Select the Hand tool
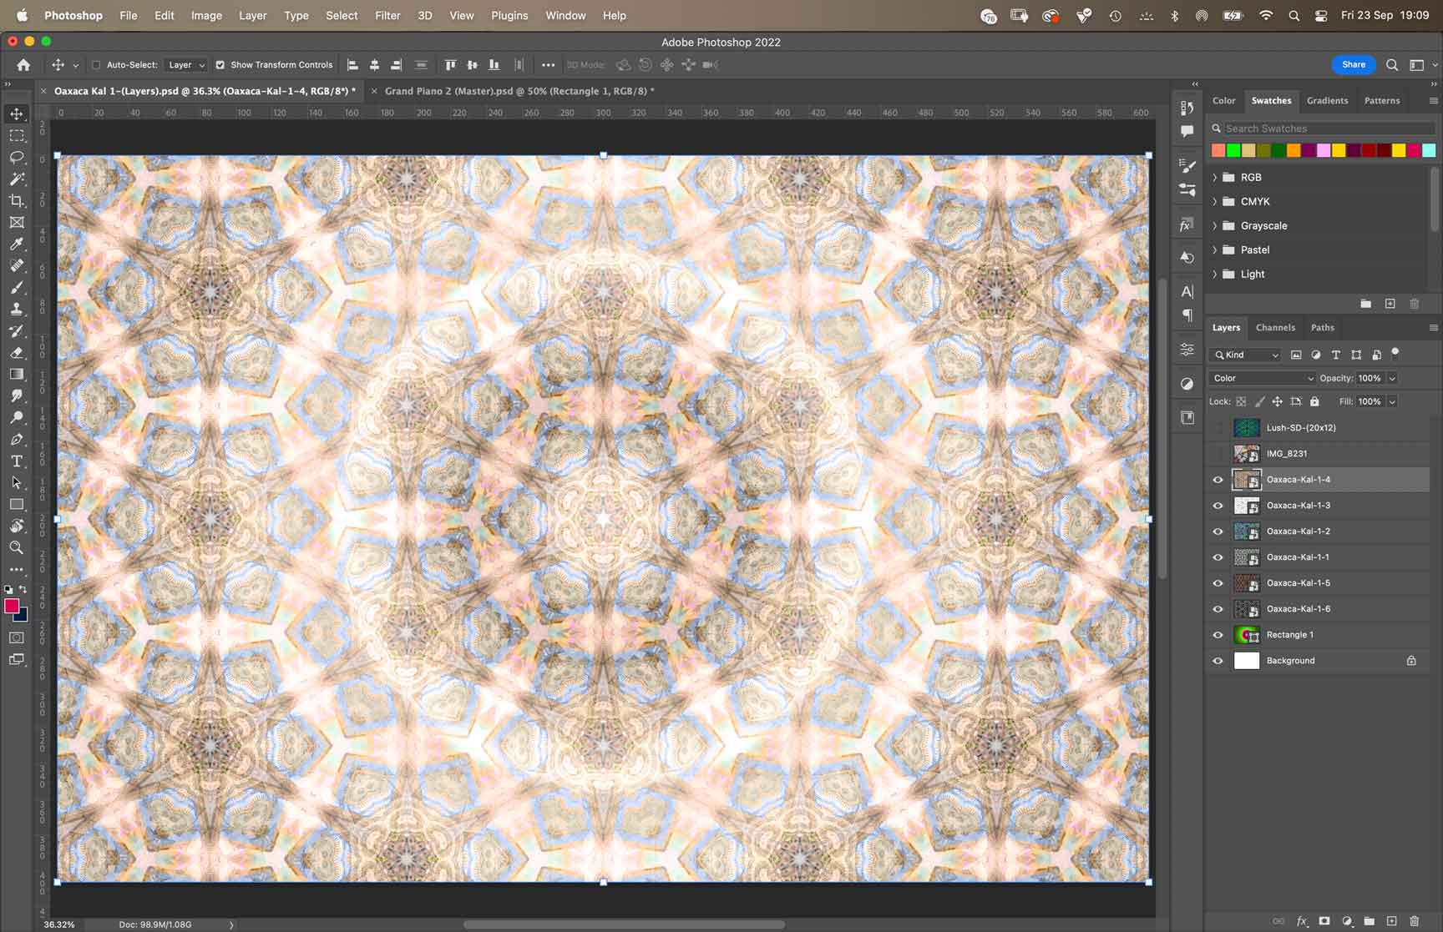1443x932 pixels. [17, 526]
